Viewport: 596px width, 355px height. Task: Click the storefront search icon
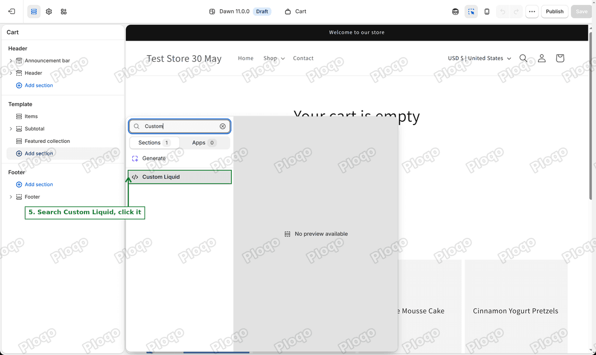point(523,58)
